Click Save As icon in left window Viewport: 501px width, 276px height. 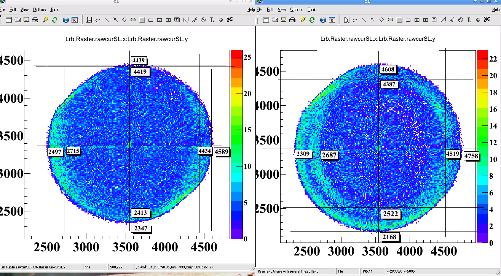click(26, 20)
